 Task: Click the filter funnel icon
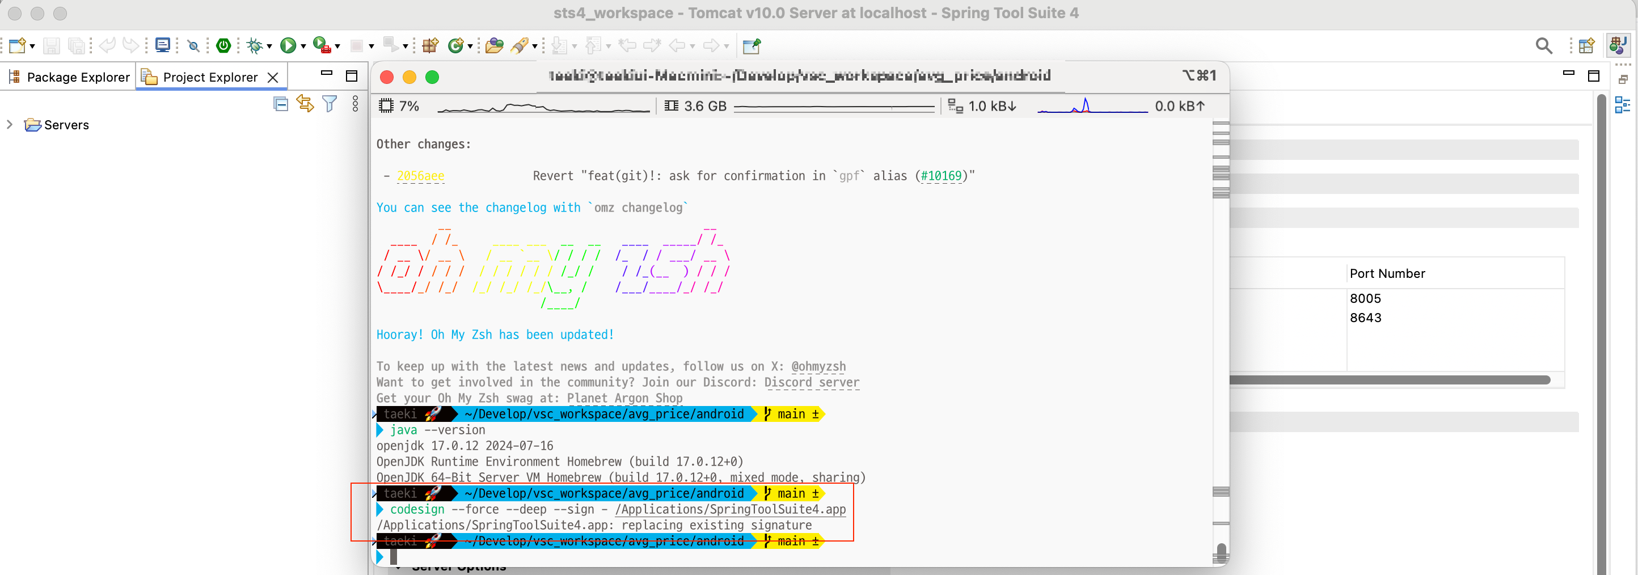(x=330, y=104)
